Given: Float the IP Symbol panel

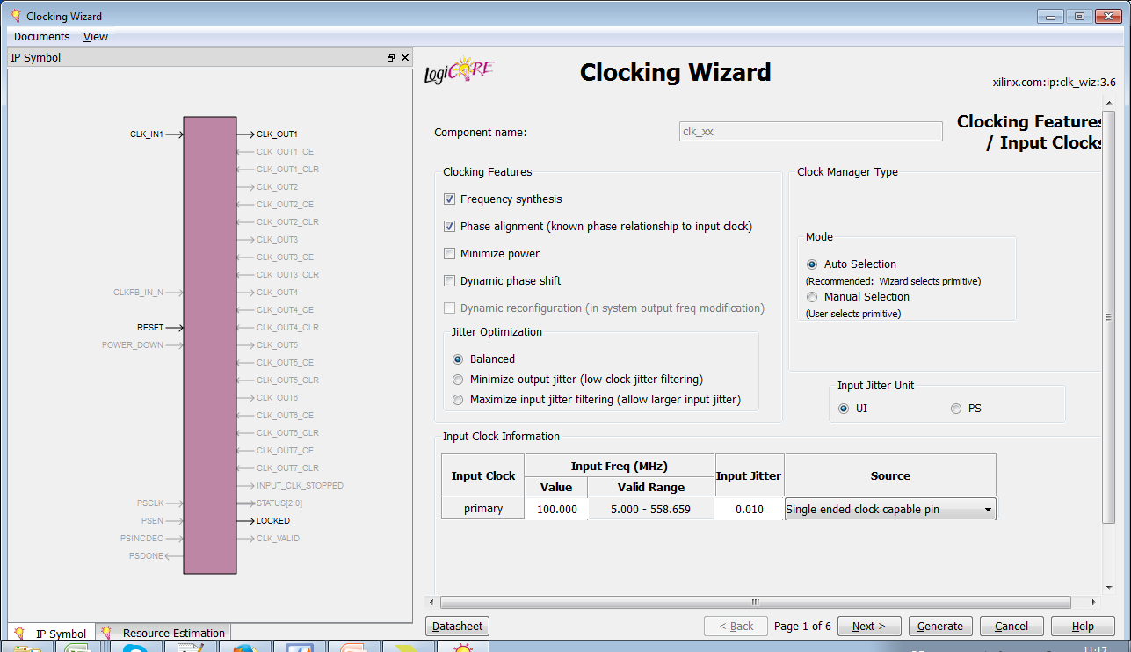Looking at the screenshot, I should (391, 58).
